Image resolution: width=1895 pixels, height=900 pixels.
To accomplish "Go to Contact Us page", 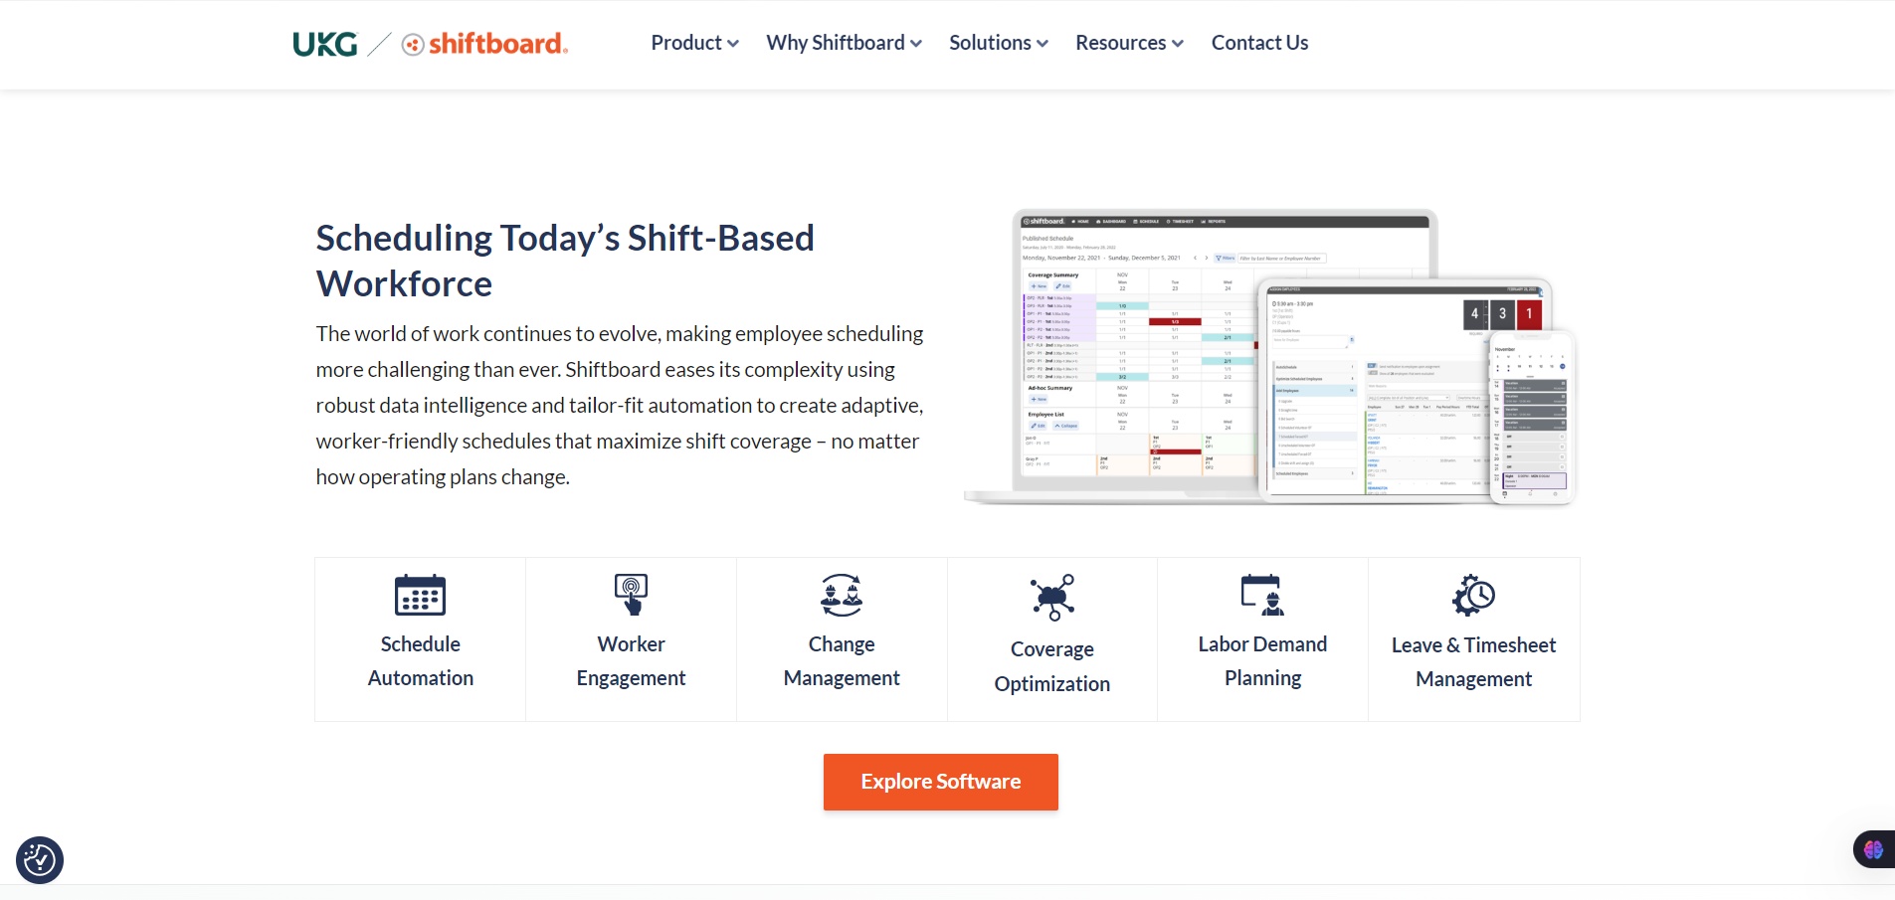I will pos(1259,43).
